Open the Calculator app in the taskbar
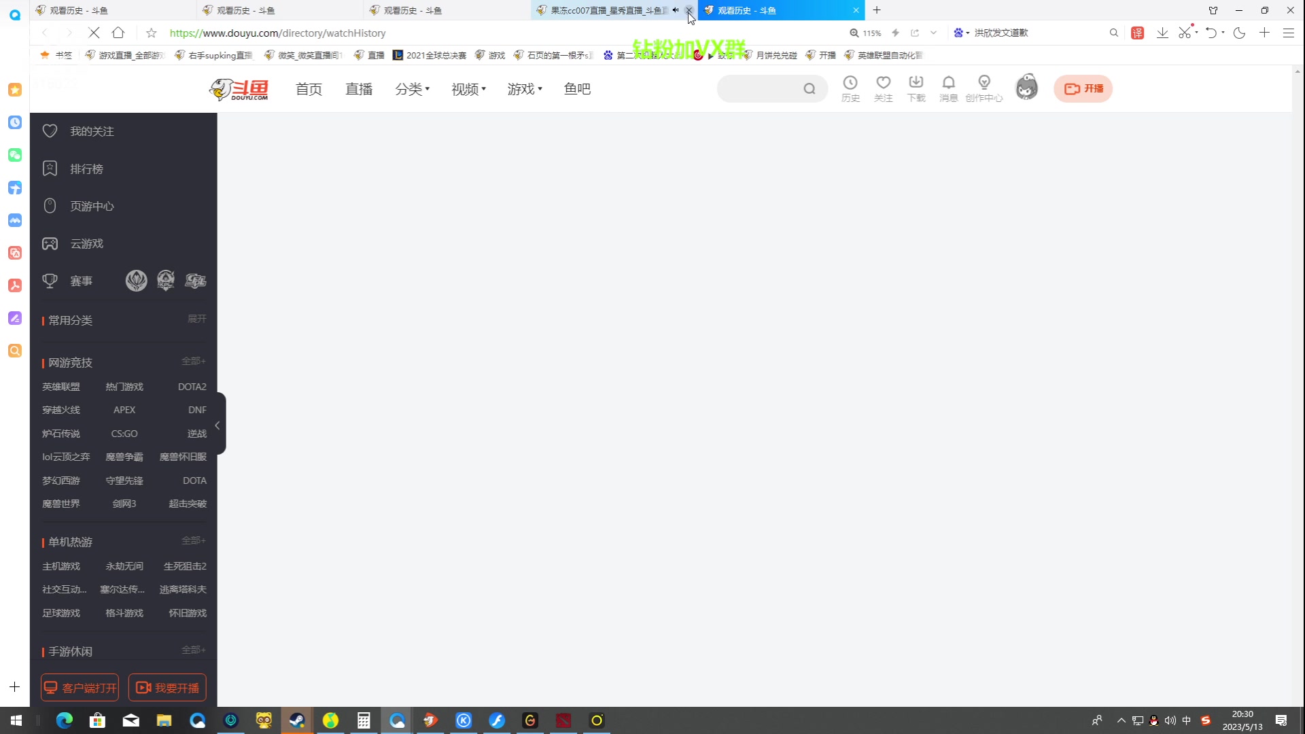Image resolution: width=1305 pixels, height=734 pixels. pos(364,720)
